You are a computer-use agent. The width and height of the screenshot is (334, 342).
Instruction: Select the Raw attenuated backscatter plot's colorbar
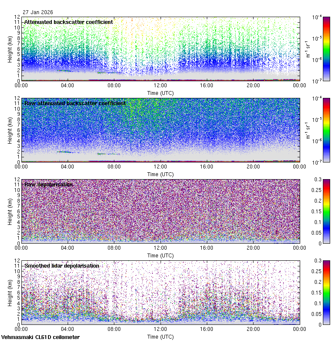[x=314, y=130]
